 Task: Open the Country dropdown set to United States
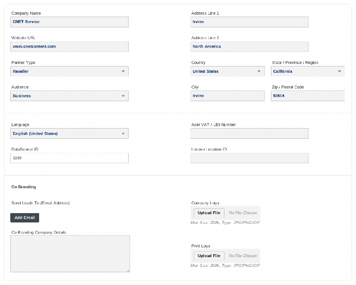[227, 71]
